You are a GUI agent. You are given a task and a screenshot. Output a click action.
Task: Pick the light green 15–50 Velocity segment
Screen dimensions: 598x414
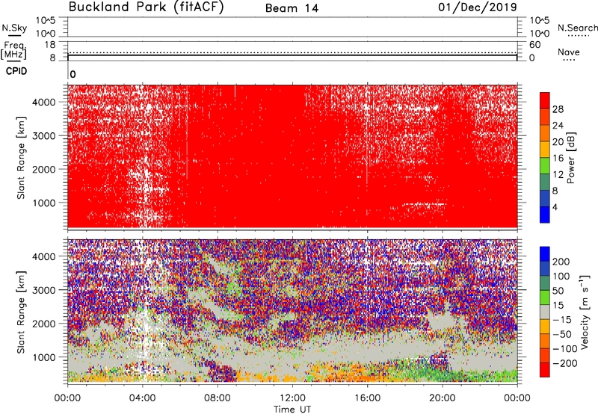pos(545,297)
